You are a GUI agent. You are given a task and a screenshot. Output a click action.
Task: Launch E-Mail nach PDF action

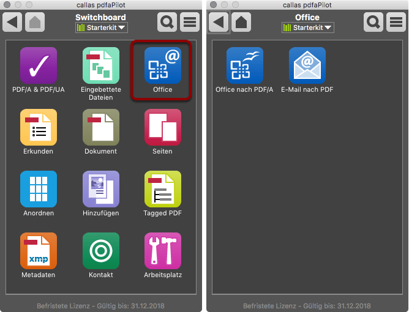307,65
